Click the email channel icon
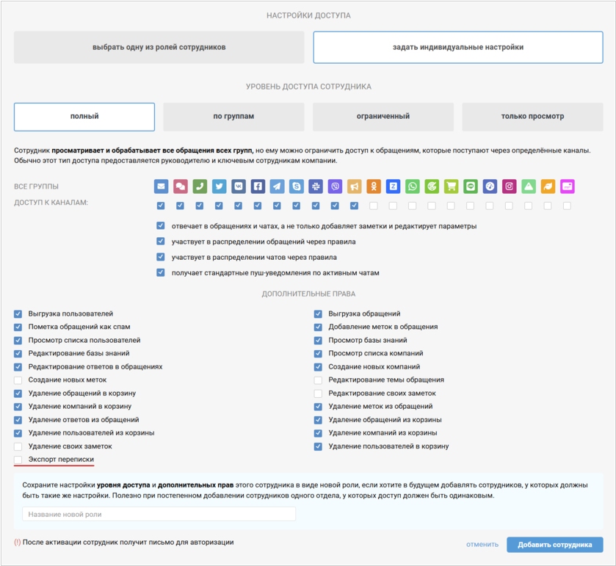This screenshot has height=566, width=616. tap(161, 186)
